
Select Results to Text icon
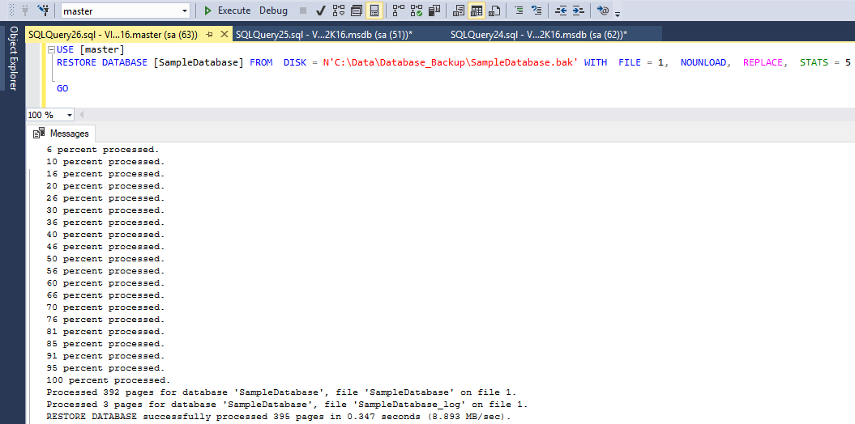point(459,11)
